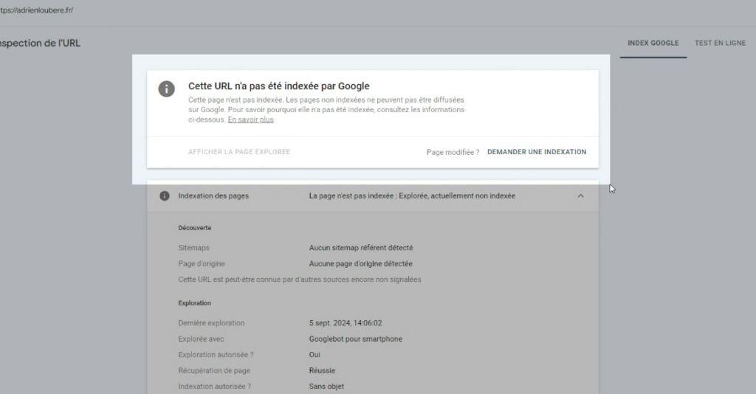Click the Aucune page d'origine détectée value
This screenshot has height=394, width=756.
(360, 263)
